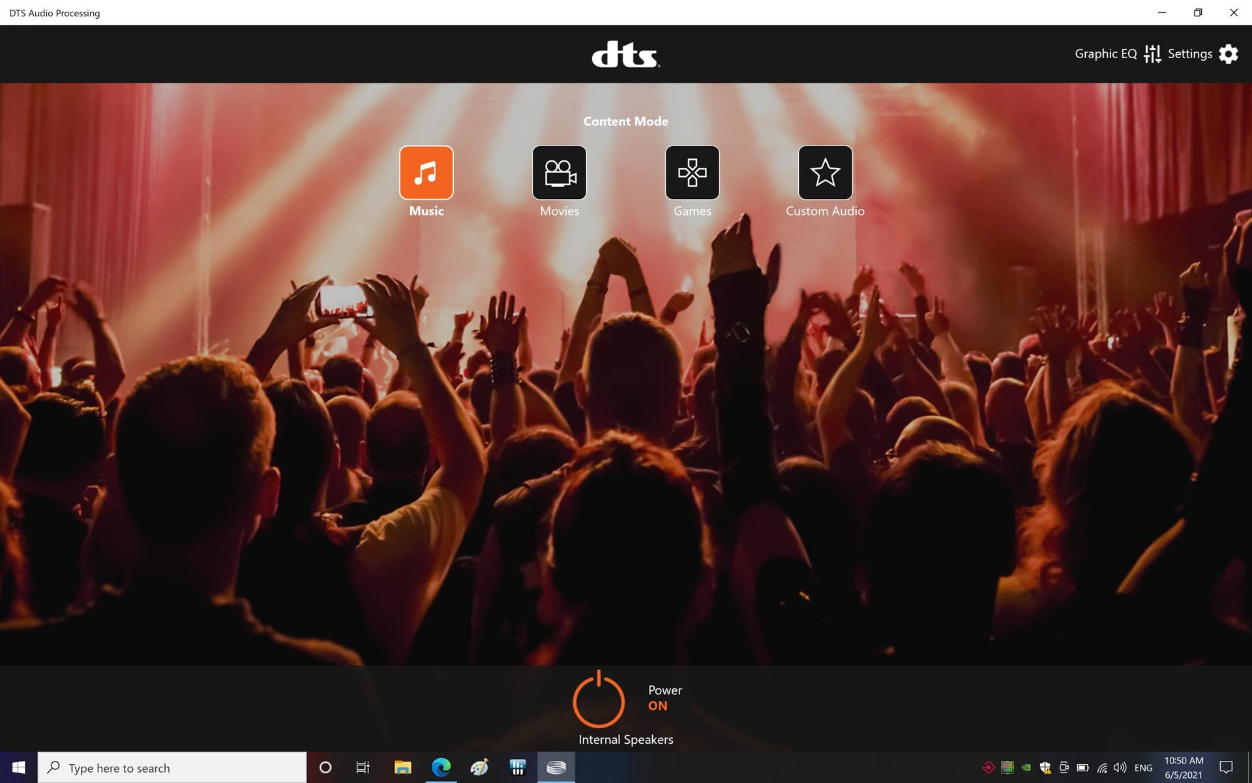Open Windows Security tray icon
This screenshot has height=783, width=1252.
coord(1045,767)
